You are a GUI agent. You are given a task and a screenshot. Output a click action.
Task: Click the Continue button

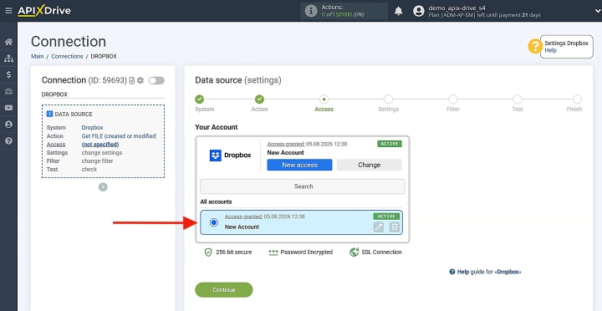tap(224, 290)
